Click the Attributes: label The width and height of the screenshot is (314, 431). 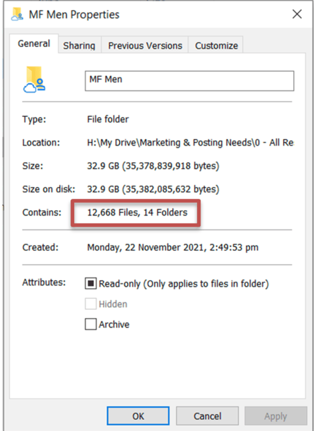44,283
